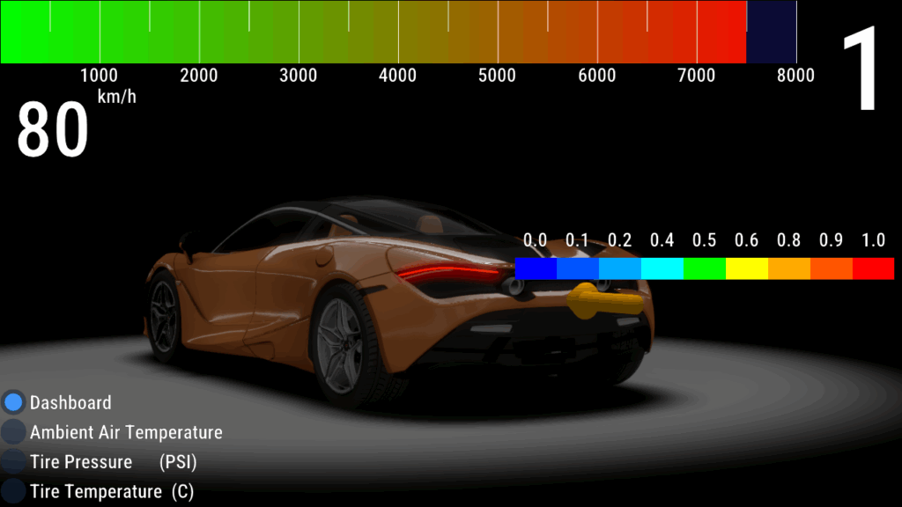Select the Tire Temperature (C) option
The width and height of the screenshot is (902, 507).
tap(13, 491)
